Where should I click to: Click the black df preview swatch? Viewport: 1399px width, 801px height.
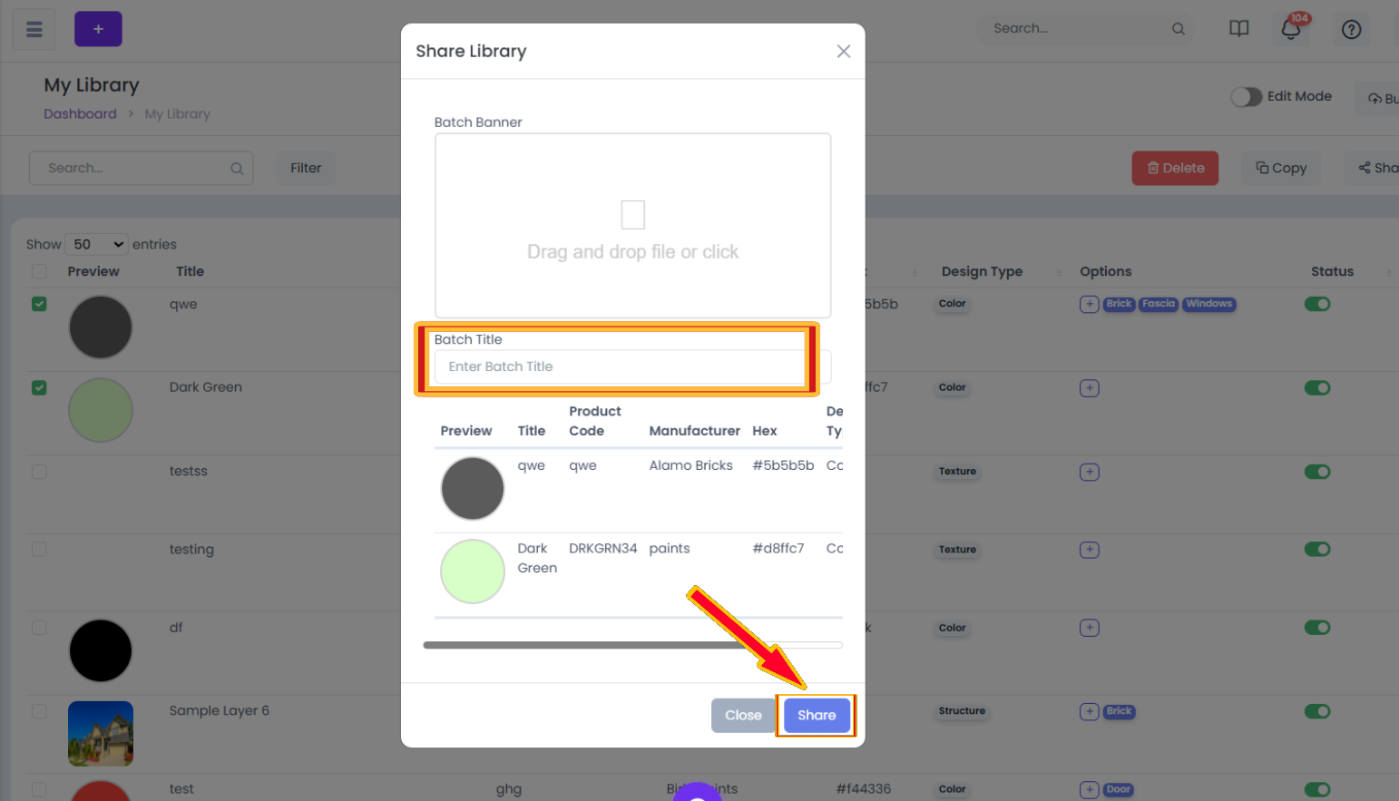[101, 650]
